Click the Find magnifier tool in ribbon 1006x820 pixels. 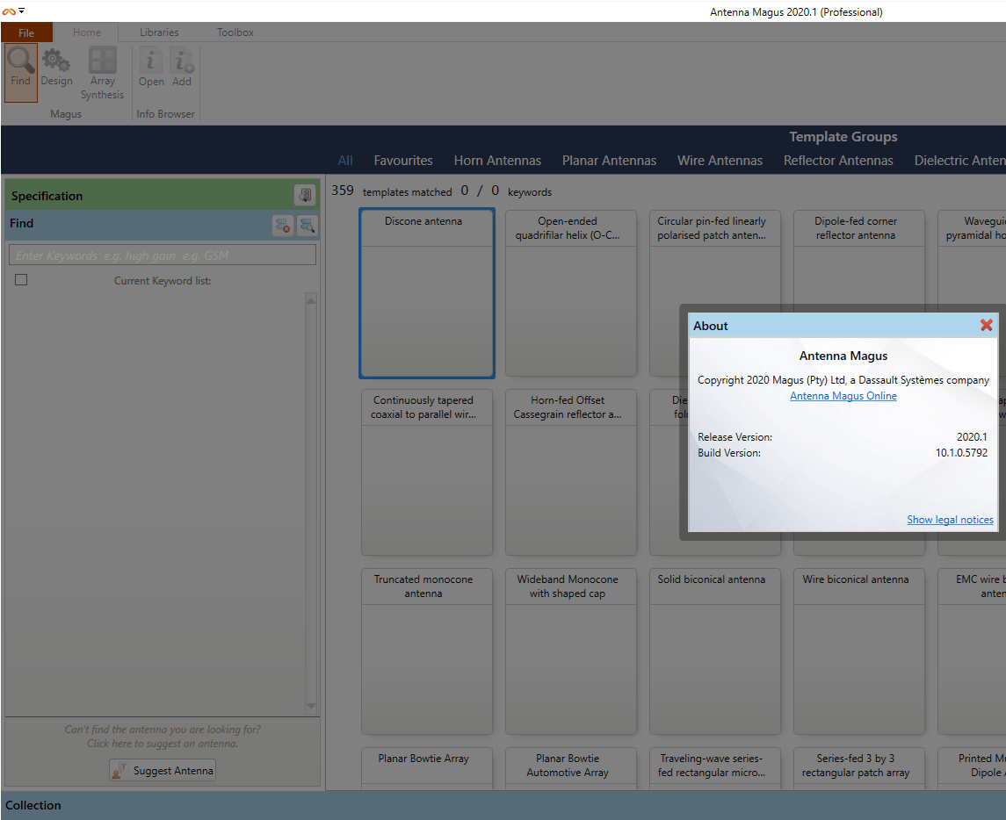(20, 68)
